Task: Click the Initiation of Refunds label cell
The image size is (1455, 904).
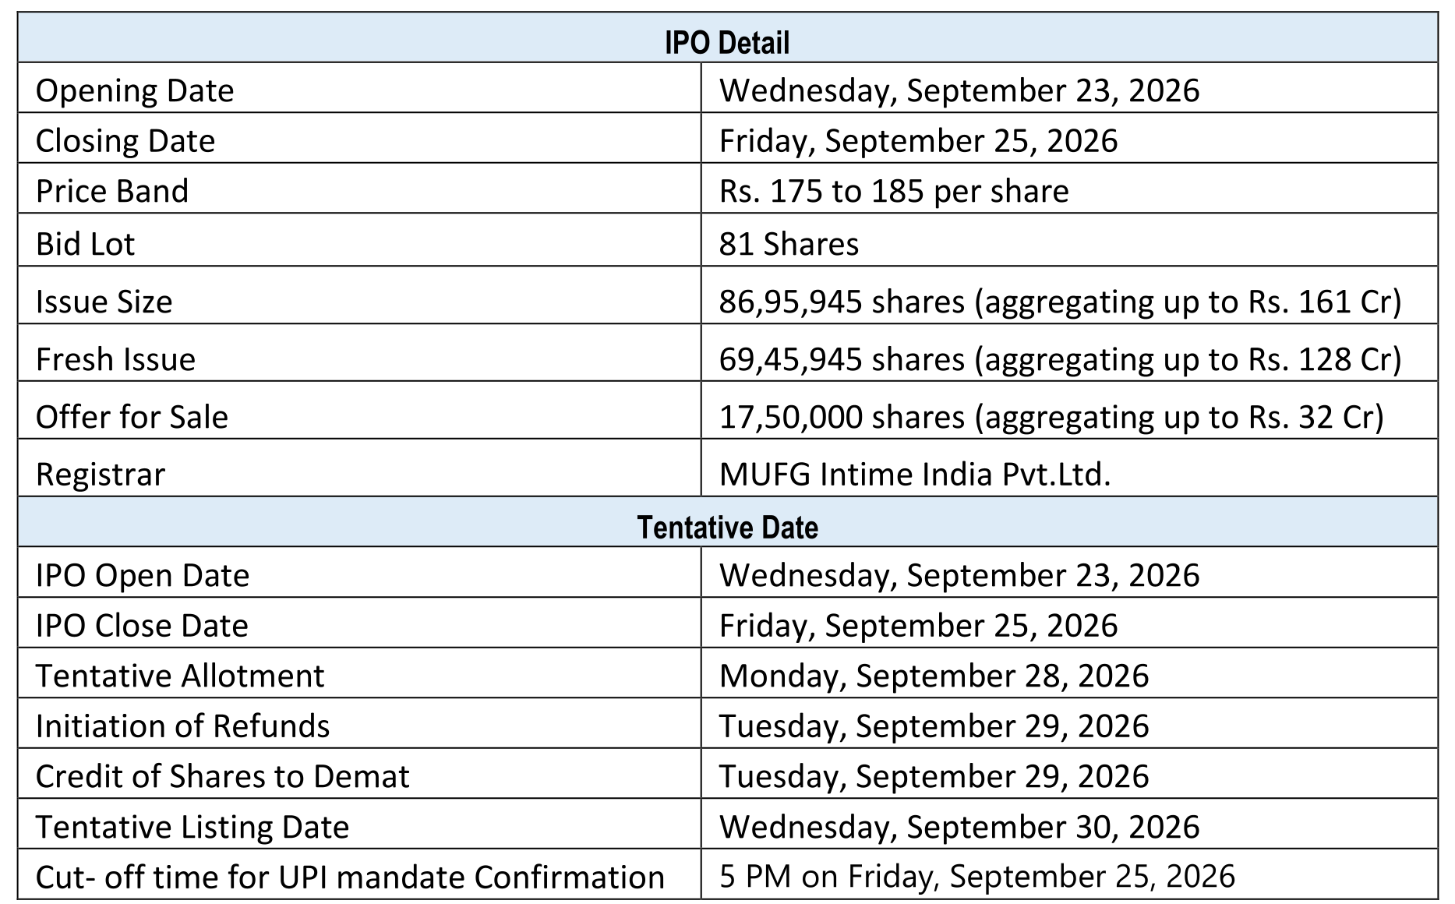Action: 359,723
